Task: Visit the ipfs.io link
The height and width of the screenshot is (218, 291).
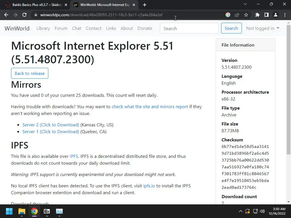Action: (149, 186)
